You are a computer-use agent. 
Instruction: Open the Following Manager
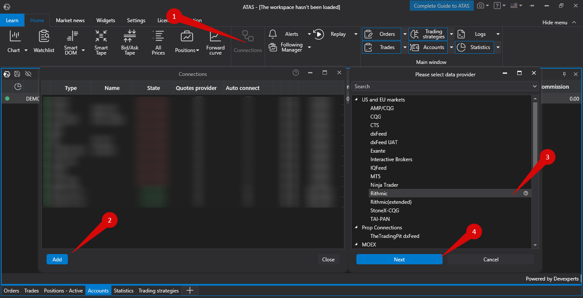click(285, 47)
